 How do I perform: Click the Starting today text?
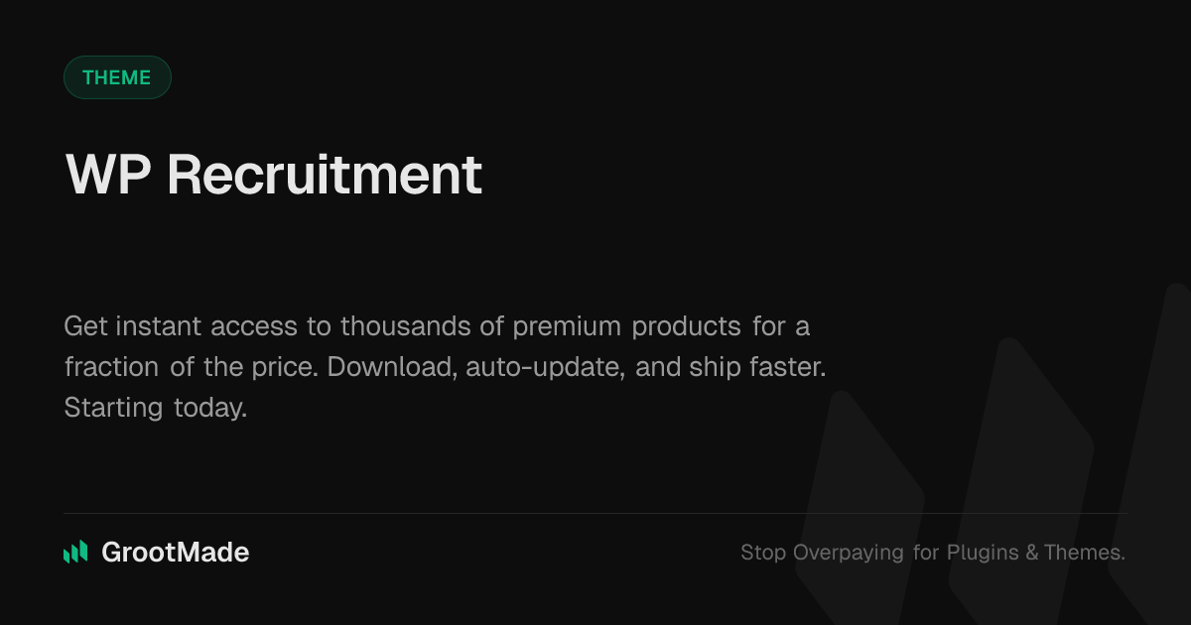(155, 407)
